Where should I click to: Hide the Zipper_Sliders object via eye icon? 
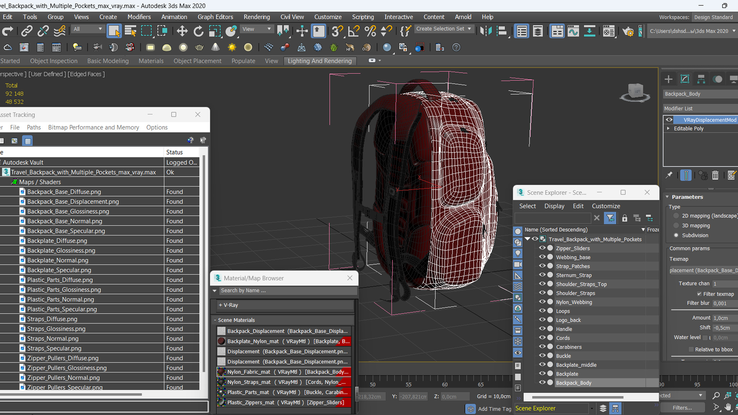(x=542, y=248)
